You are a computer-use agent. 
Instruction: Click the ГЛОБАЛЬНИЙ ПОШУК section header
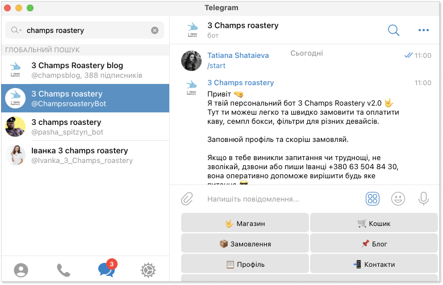pos(43,50)
